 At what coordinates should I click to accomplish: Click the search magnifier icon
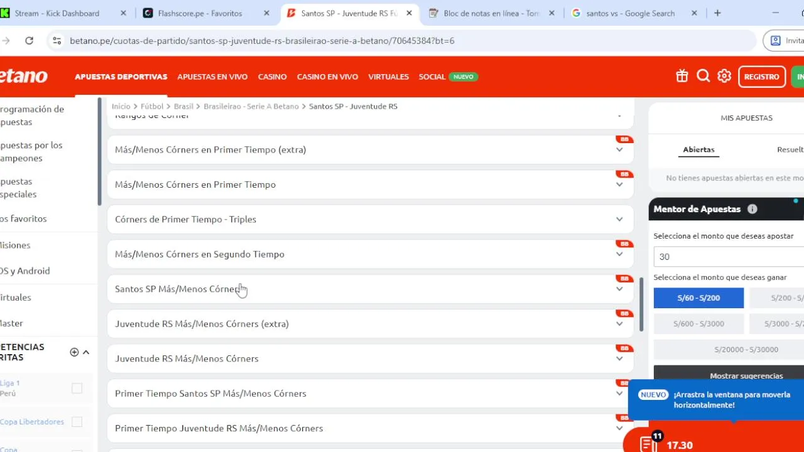(x=703, y=76)
